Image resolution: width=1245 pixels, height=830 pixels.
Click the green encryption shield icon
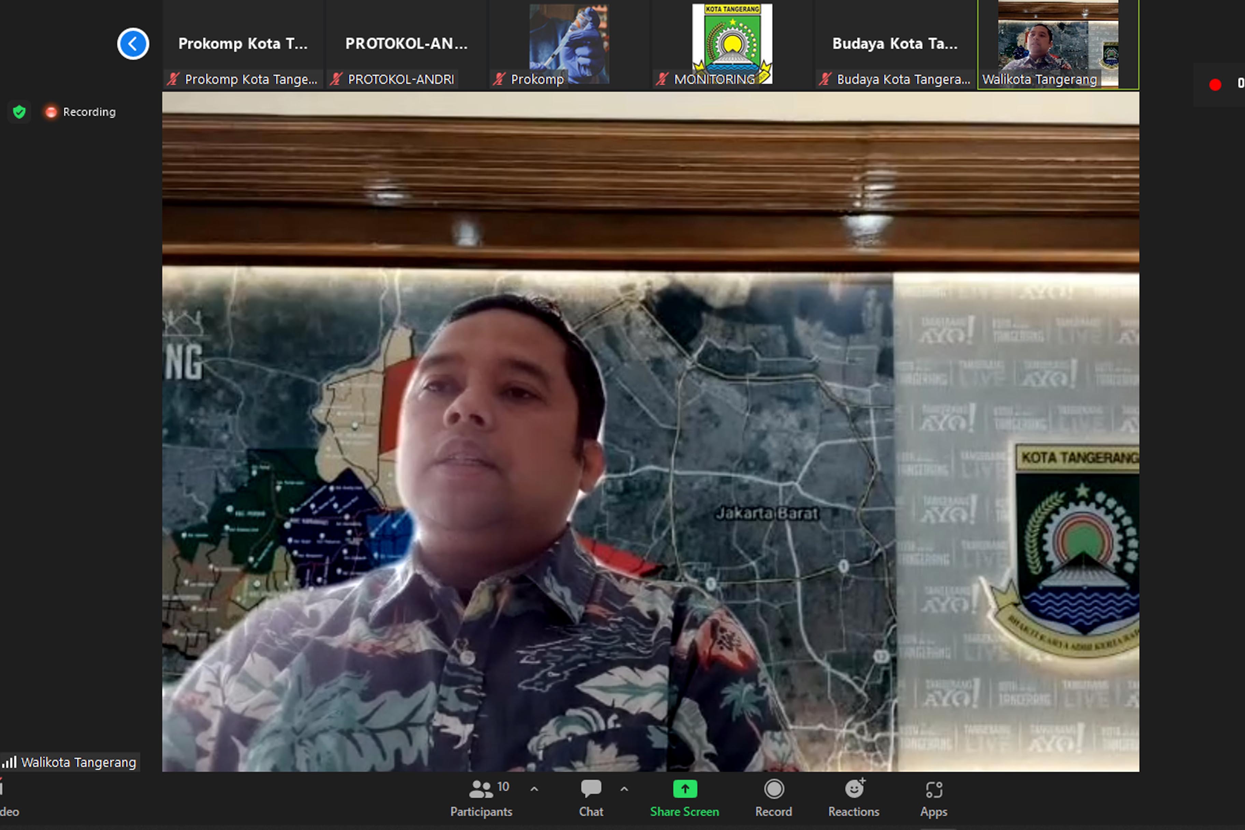[19, 112]
